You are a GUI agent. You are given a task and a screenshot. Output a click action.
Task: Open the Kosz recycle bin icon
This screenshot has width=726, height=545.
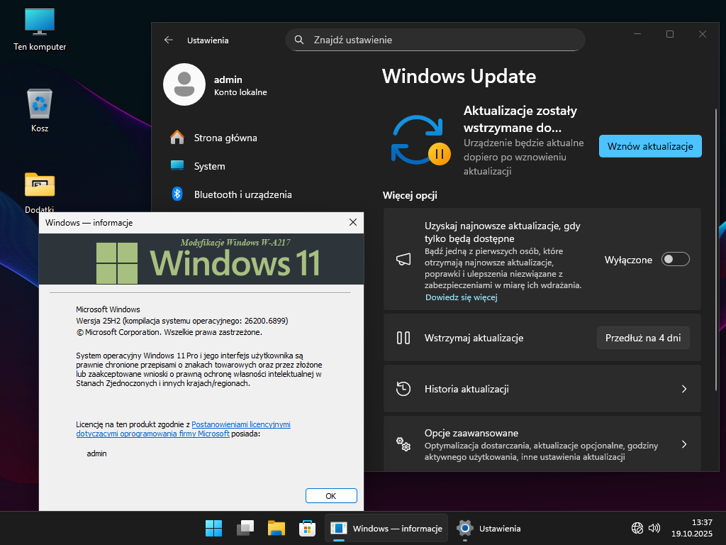(40, 104)
